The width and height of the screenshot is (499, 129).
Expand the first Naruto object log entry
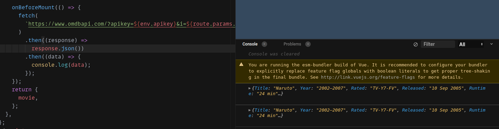tap(250, 88)
